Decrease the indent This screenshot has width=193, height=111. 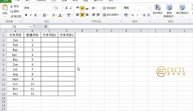pyautogui.click(x=94, y=15)
